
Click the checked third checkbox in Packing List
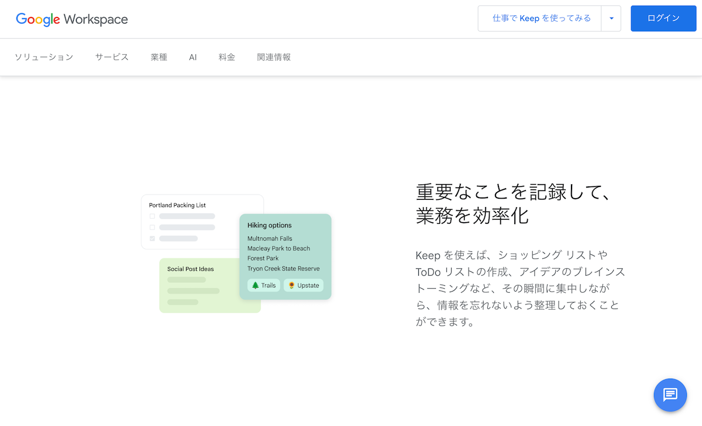pos(153,238)
